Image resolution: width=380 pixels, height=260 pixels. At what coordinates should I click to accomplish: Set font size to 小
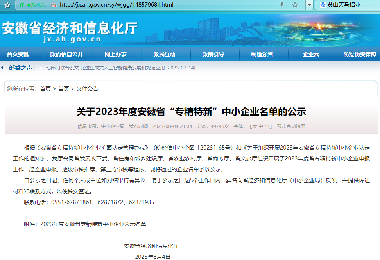(x=267, y=126)
